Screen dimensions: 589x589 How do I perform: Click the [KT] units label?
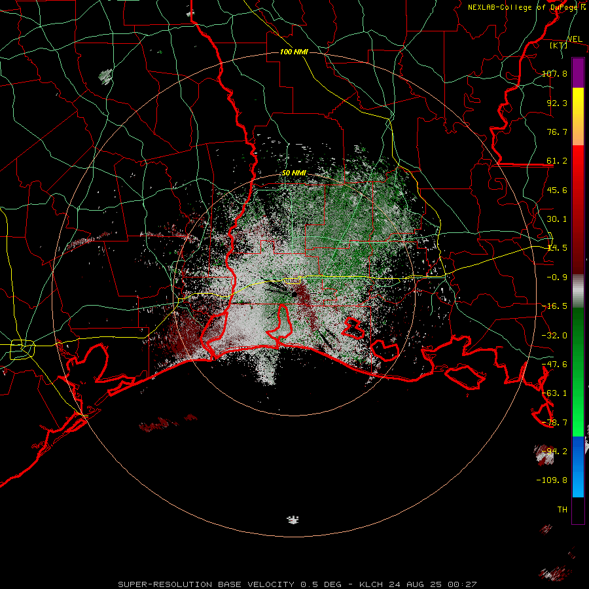click(x=559, y=45)
